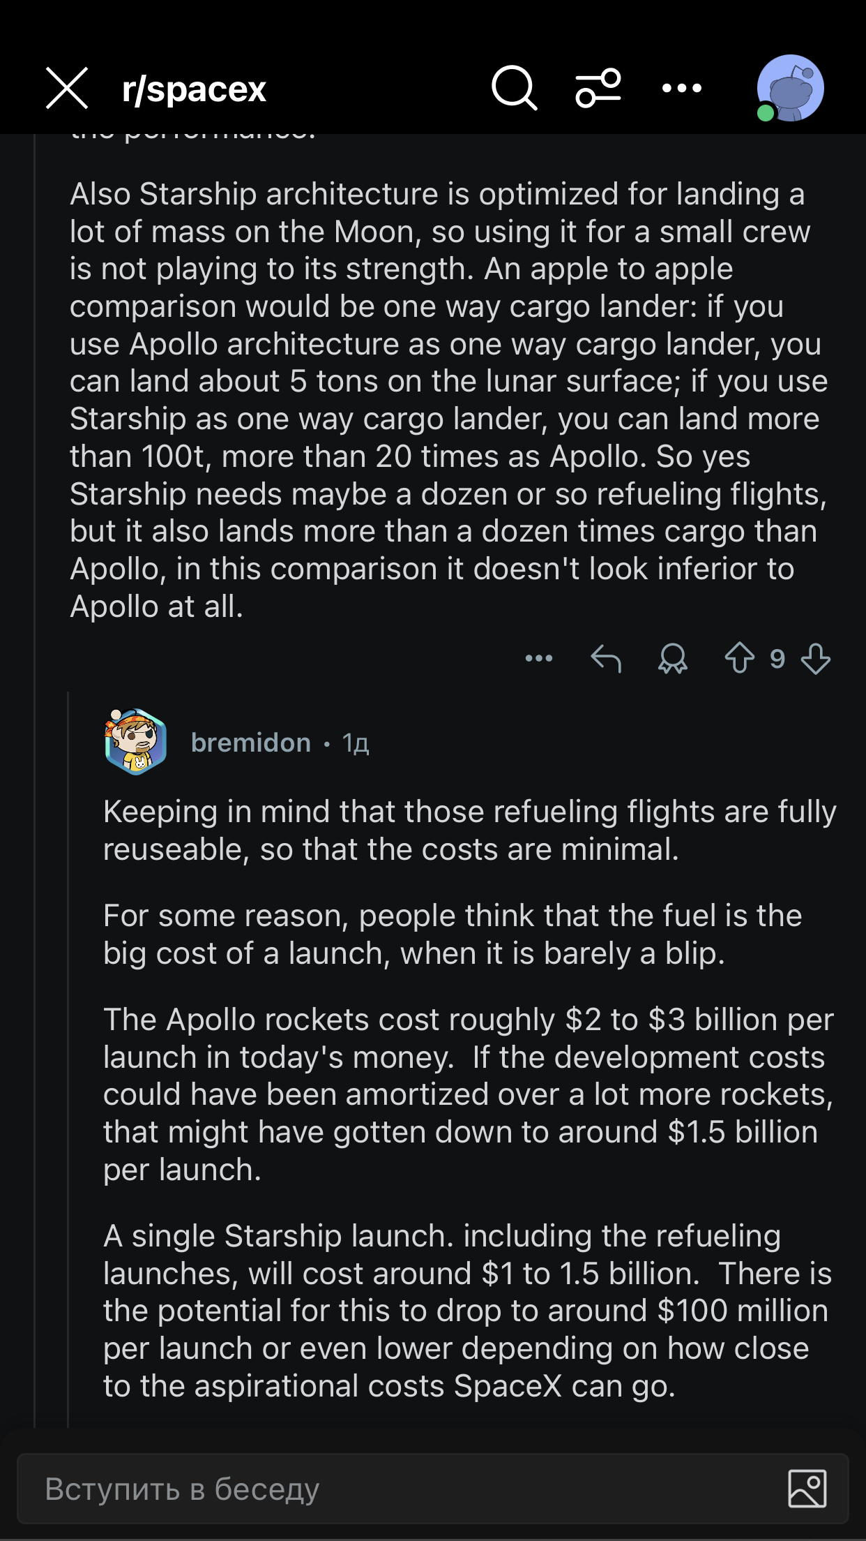Downvote the Starship architecture comment
Viewport: 866px width, 1541px height.
click(815, 658)
